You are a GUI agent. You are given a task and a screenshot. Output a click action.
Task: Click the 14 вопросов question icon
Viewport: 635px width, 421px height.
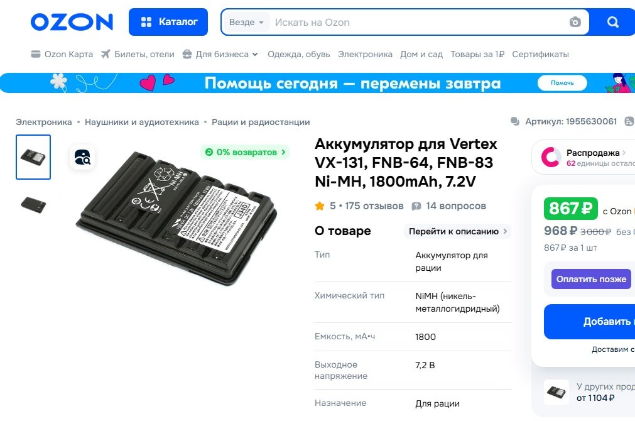pos(416,206)
